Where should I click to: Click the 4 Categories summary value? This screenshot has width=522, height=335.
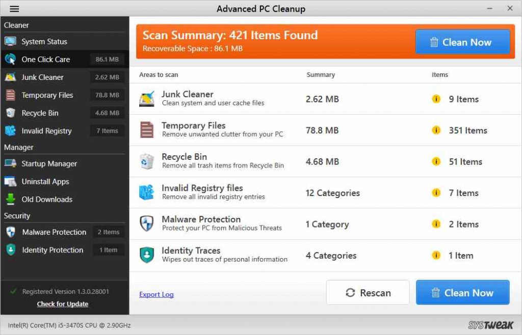(x=331, y=255)
